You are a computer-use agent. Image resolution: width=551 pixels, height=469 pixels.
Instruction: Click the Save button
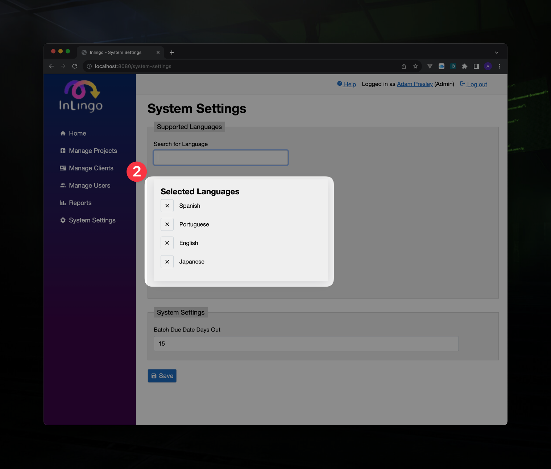coord(162,376)
